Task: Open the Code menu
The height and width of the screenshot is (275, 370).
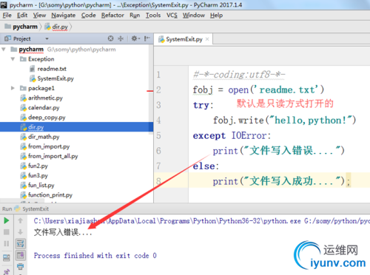Action: point(88,16)
